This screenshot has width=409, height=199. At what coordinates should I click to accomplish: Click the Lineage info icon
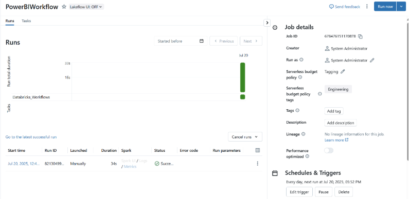(303, 134)
